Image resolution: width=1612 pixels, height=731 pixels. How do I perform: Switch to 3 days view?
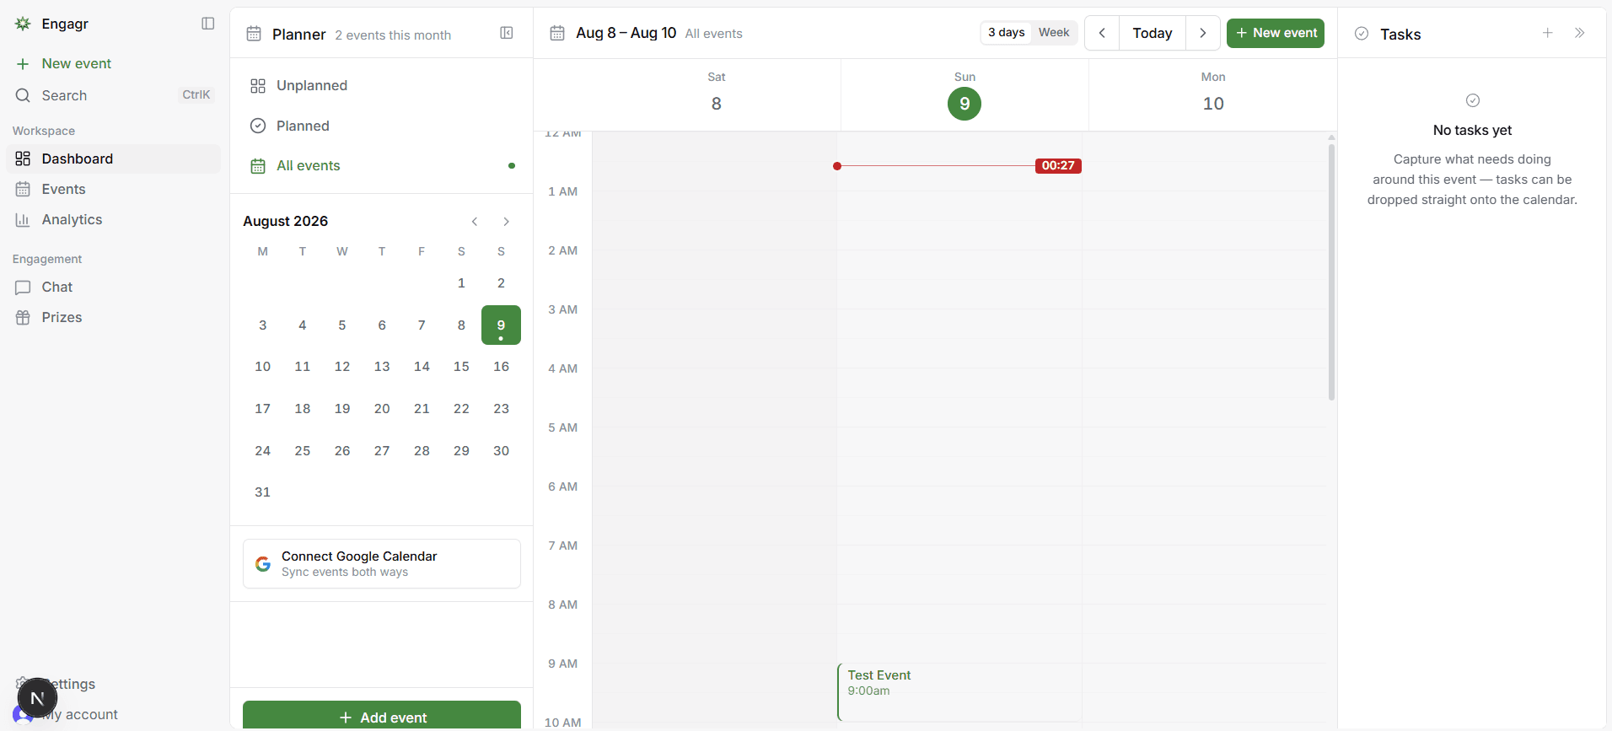pos(1006,33)
